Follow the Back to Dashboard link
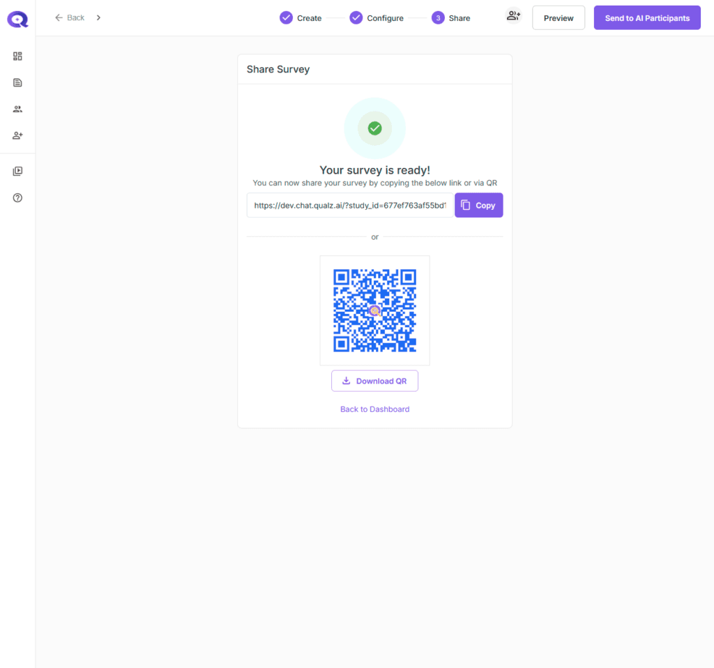 pos(374,409)
